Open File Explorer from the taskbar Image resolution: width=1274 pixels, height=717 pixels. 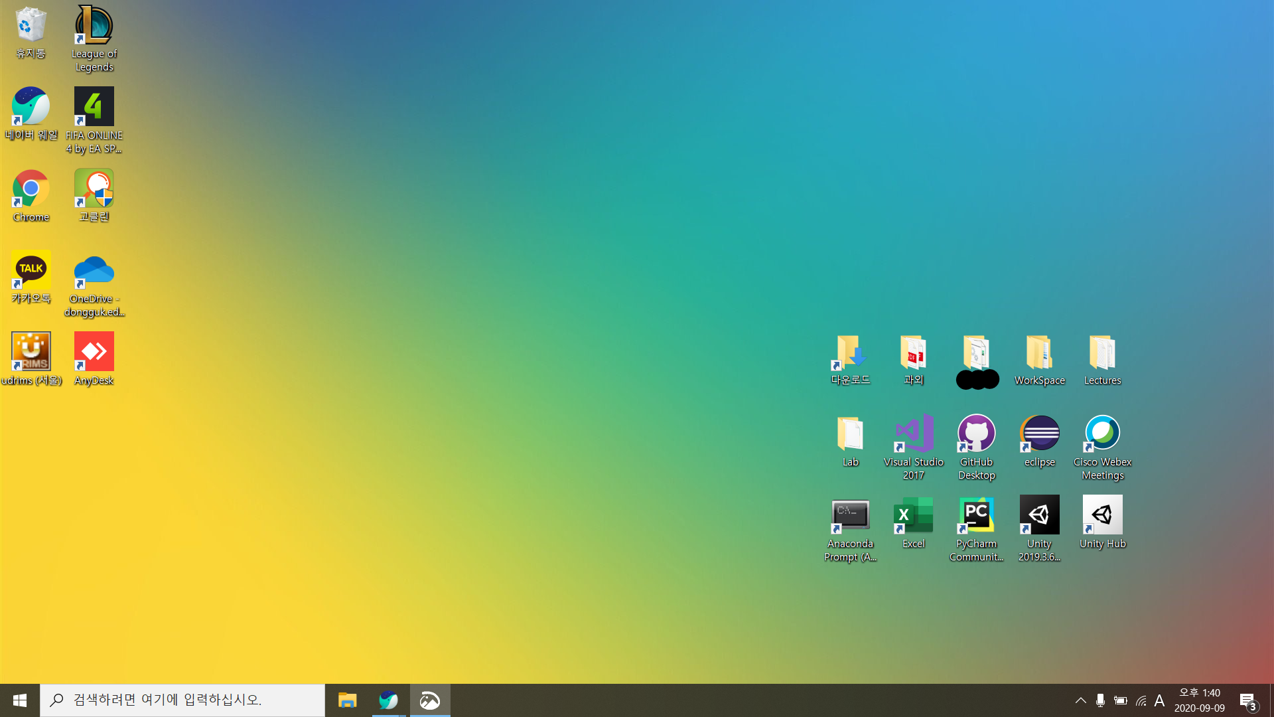347,700
